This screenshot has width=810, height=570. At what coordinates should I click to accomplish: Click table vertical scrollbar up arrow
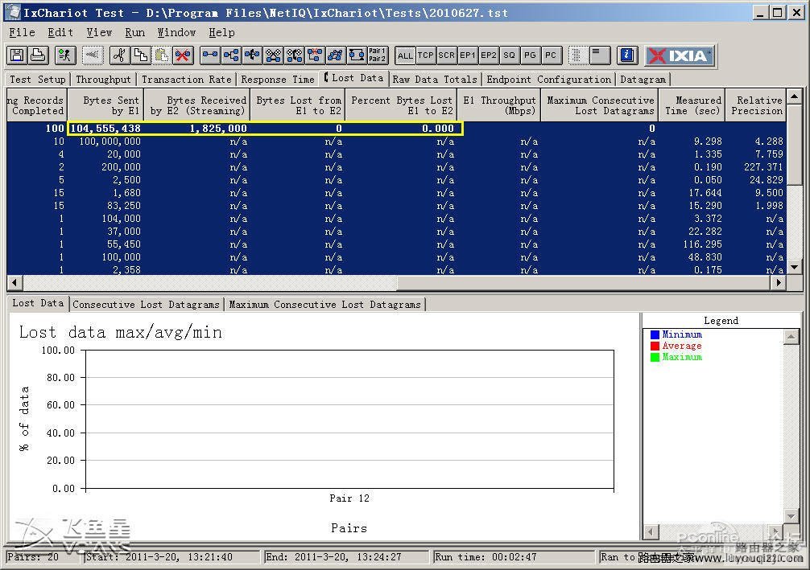795,96
